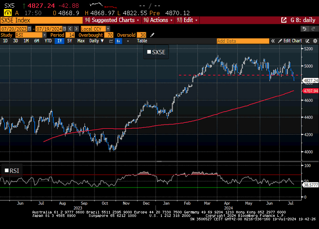
Task: Open the Actions menu
Action: (x=158, y=20)
